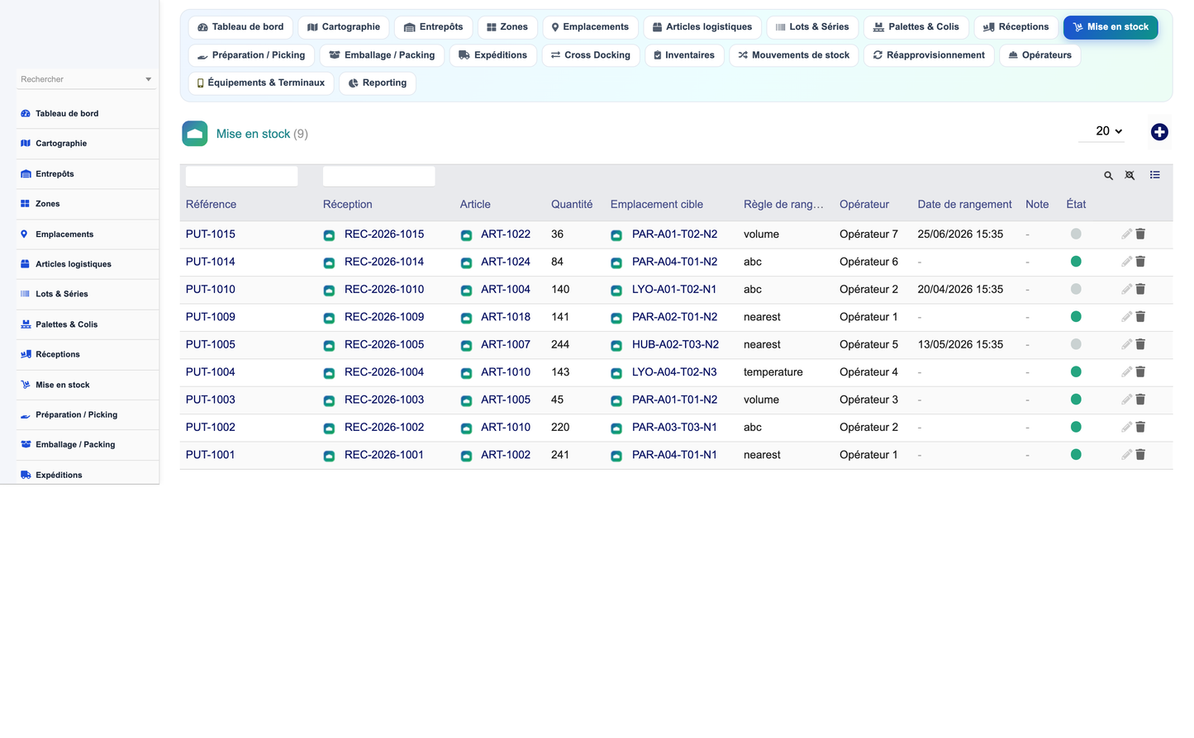
Task: Open the Palettes & Colis tab
Action: 916,27
